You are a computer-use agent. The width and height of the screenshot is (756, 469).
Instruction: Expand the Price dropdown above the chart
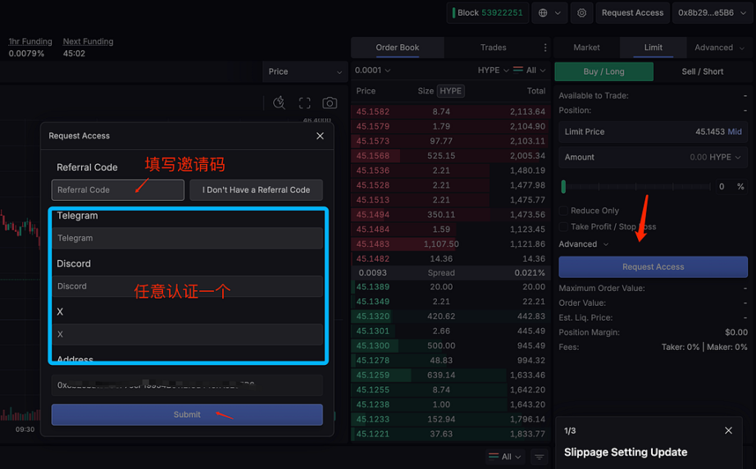[x=304, y=72]
